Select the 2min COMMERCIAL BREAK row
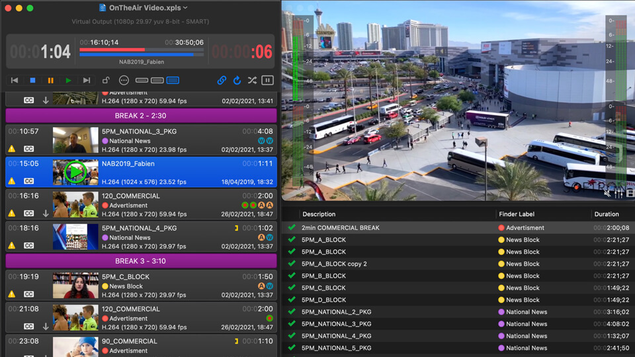The image size is (635, 357). click(458, 228)
